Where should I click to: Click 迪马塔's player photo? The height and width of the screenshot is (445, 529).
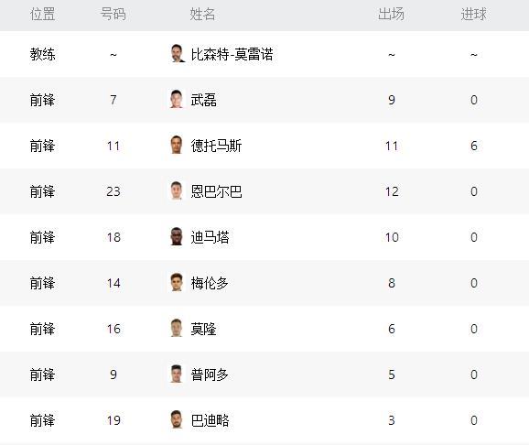[x=178, y=236]
